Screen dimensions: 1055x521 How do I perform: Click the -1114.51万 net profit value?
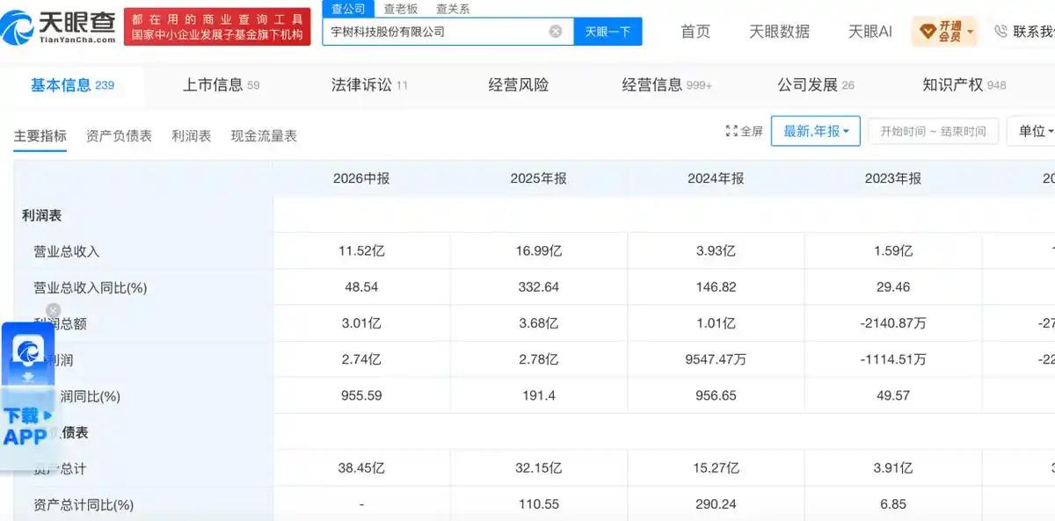(893, 359)
